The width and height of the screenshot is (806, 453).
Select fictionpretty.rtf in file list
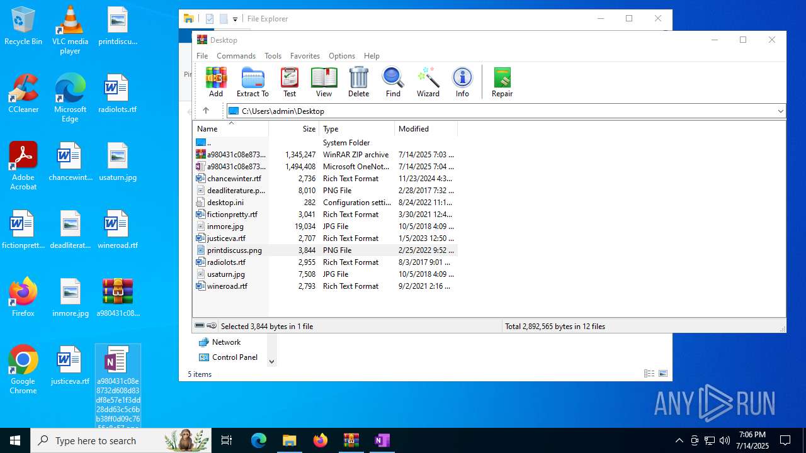tap(325, 215)
